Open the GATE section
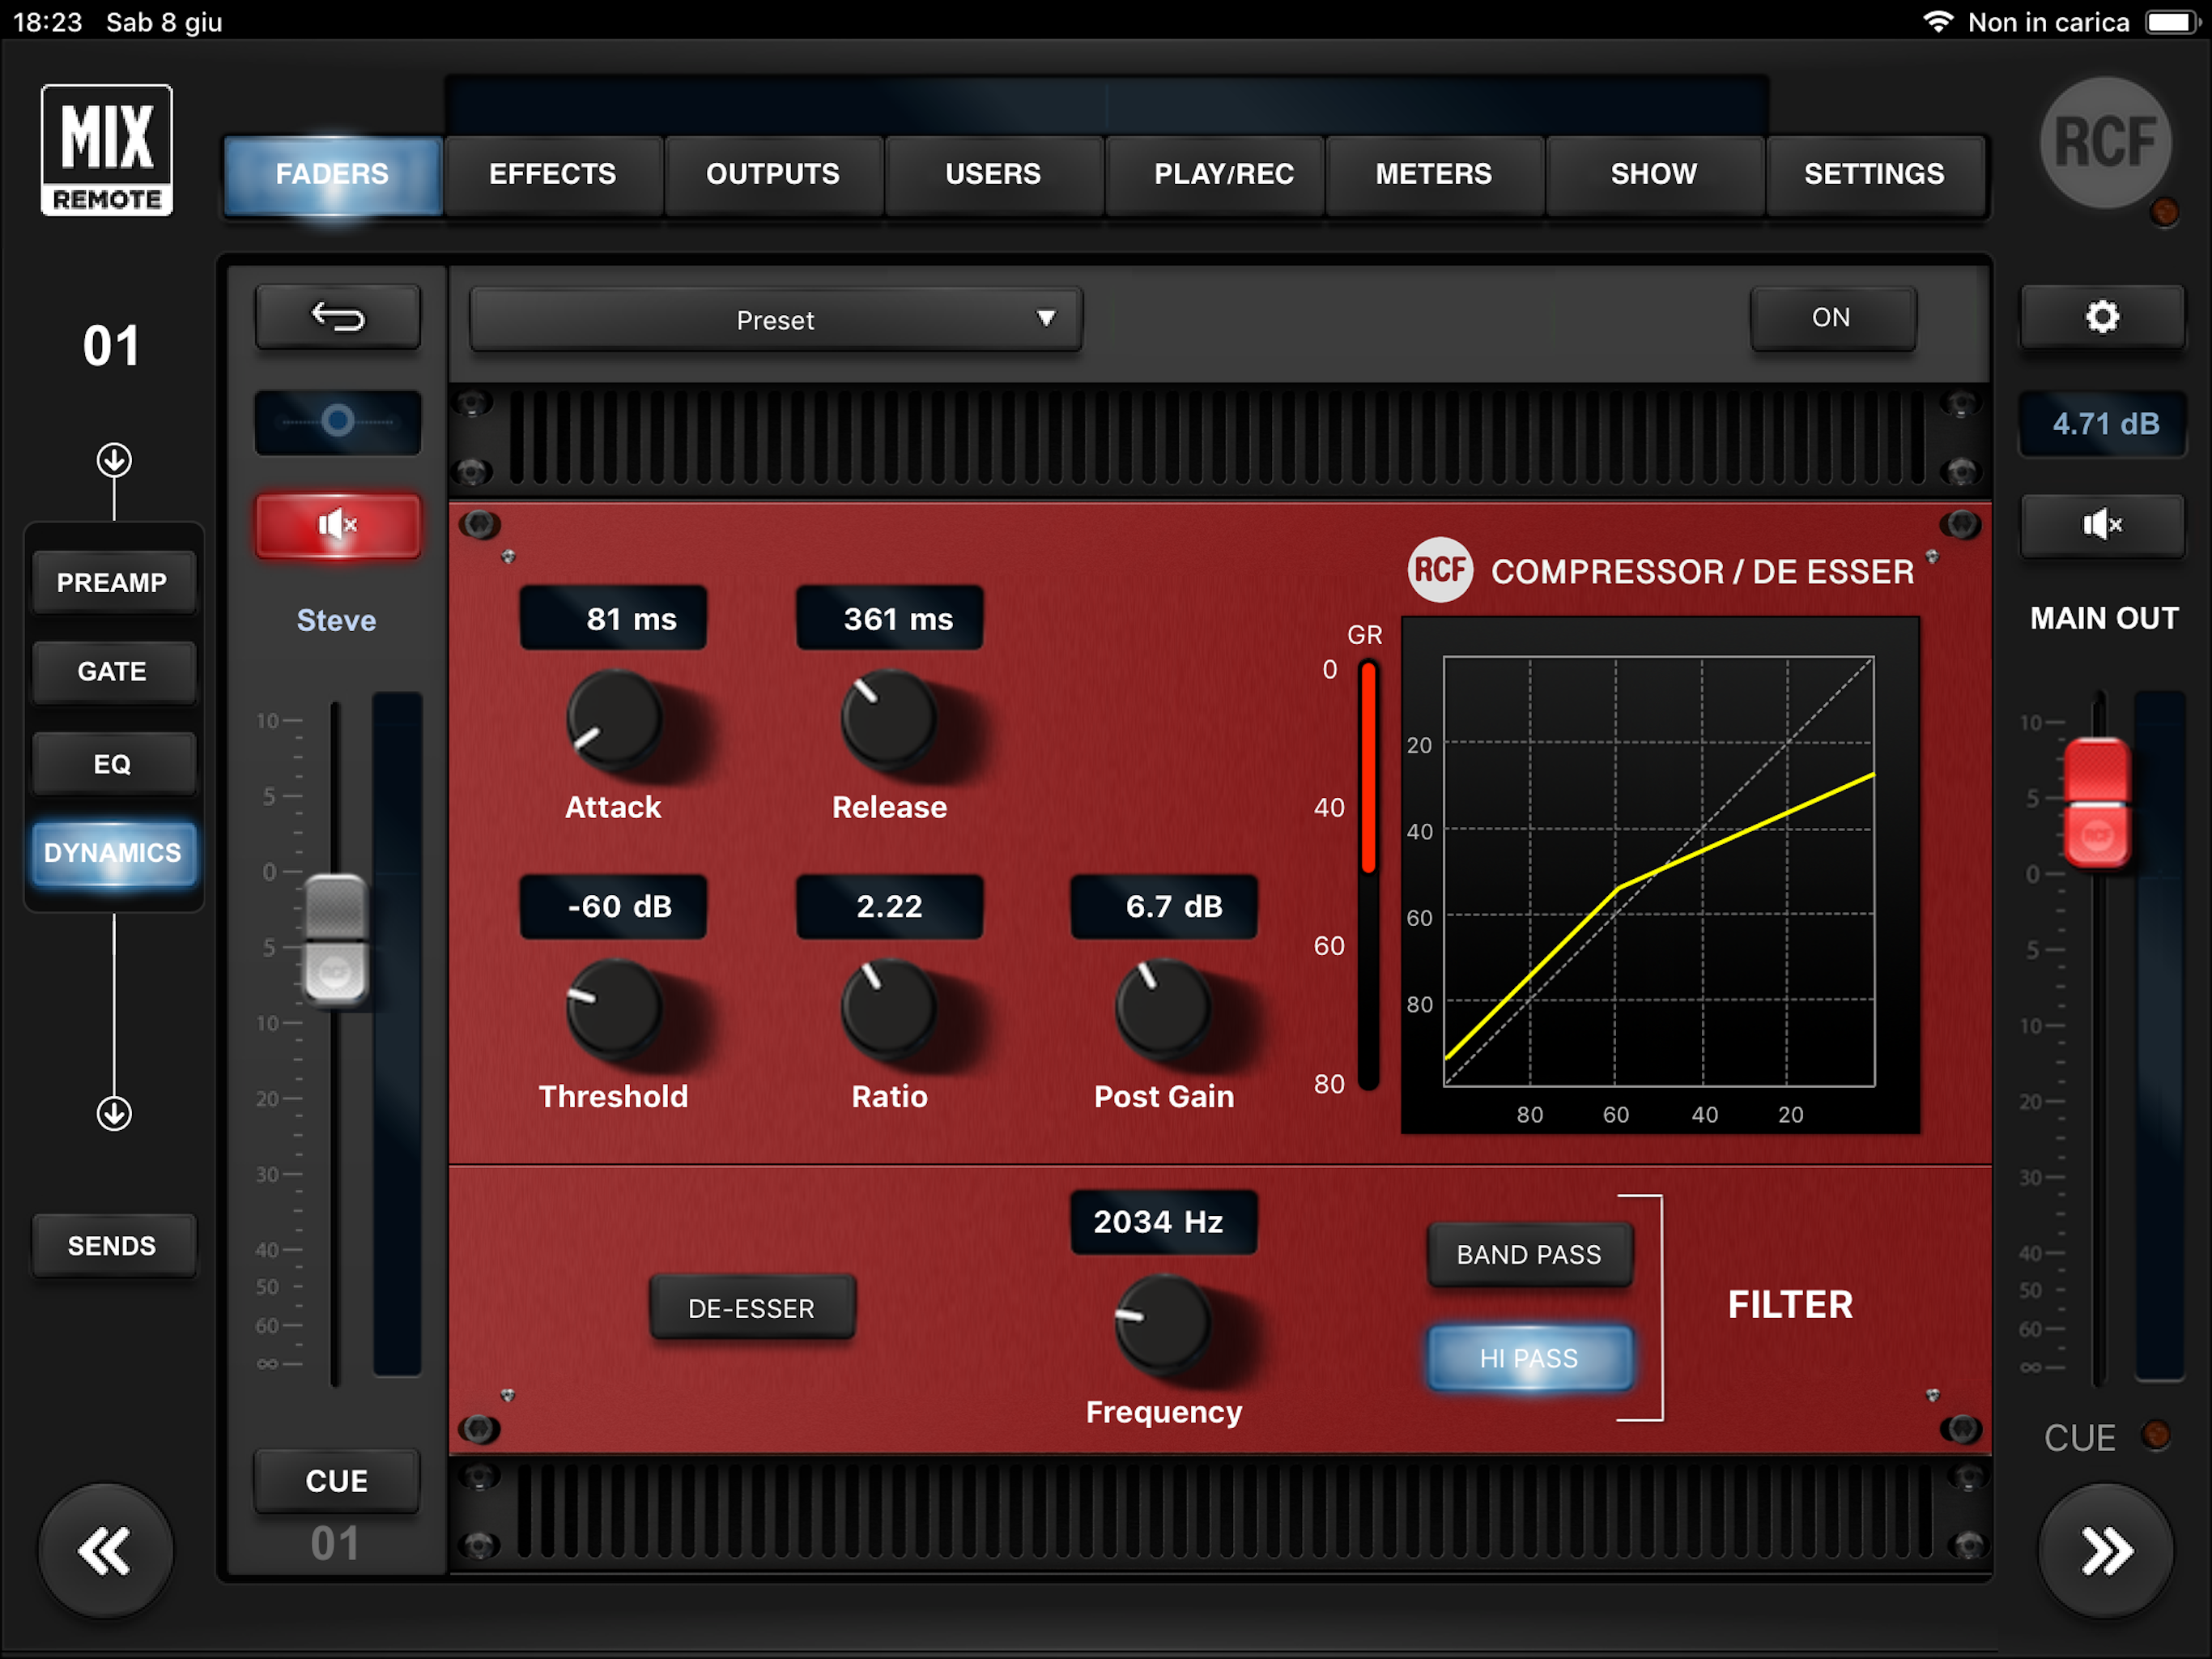 (112, 672)
